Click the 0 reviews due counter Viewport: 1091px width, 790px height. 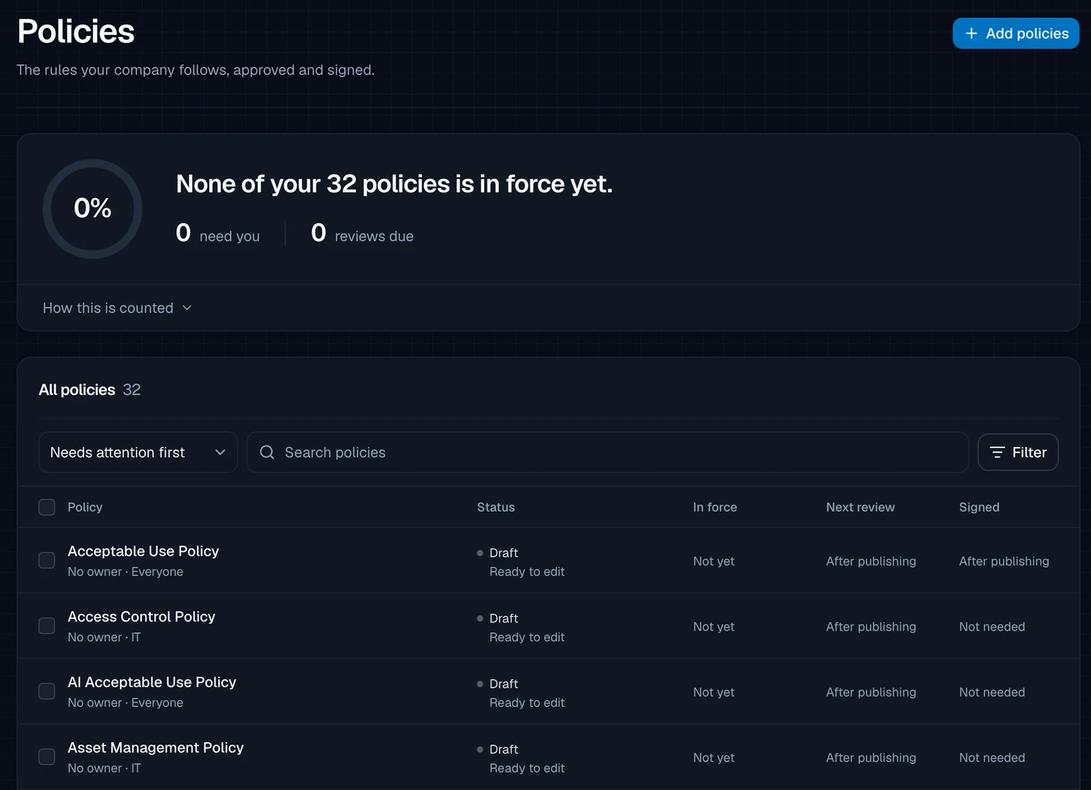click(x=362, y=233)
